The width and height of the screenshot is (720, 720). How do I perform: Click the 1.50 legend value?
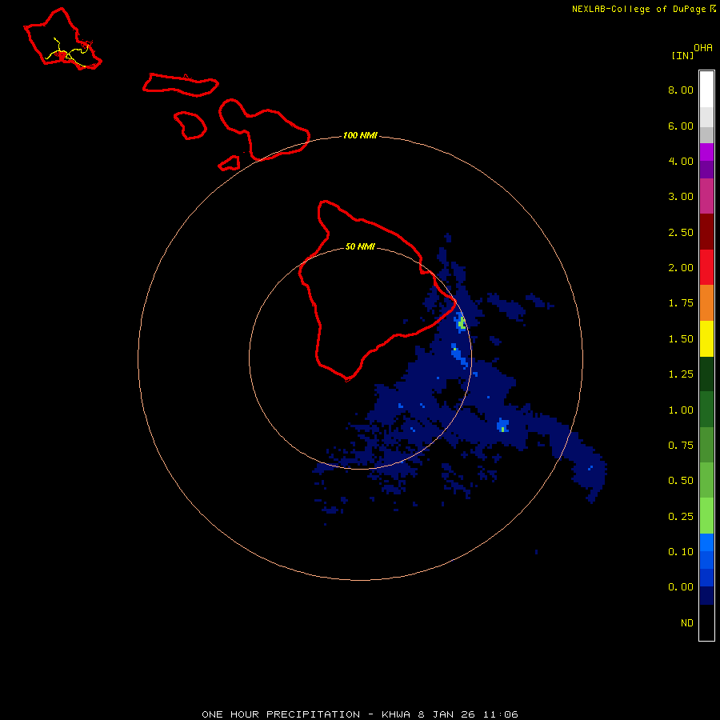(681, 339)
